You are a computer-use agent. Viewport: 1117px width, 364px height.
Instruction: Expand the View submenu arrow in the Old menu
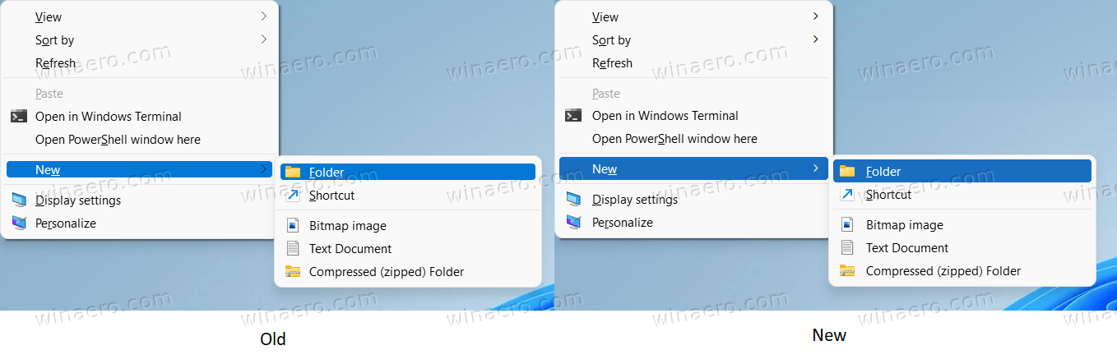coord(263,16)
